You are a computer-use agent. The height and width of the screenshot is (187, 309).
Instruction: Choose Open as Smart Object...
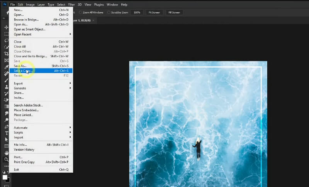coord(41,29)
